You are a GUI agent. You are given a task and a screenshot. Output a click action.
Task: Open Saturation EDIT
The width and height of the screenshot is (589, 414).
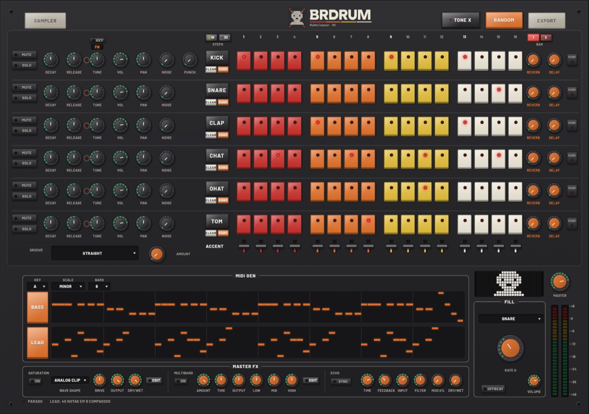154,380
